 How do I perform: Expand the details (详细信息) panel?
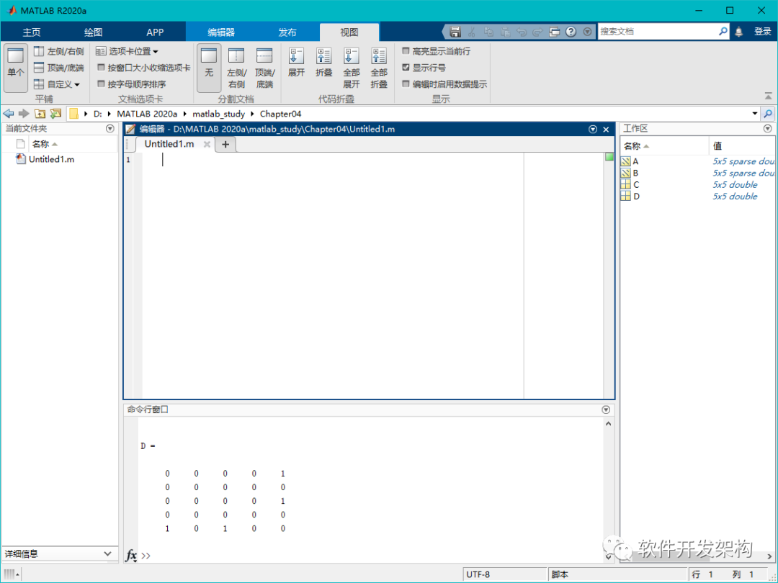point(107,553)
